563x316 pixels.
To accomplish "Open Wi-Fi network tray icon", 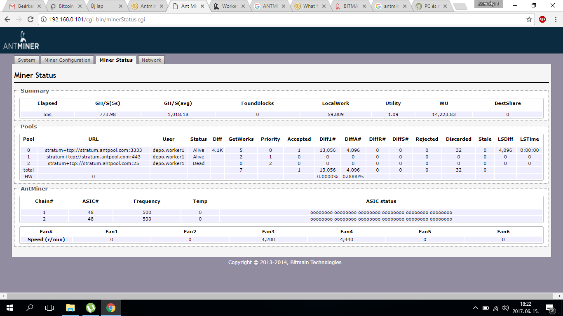I will point(496,308).
